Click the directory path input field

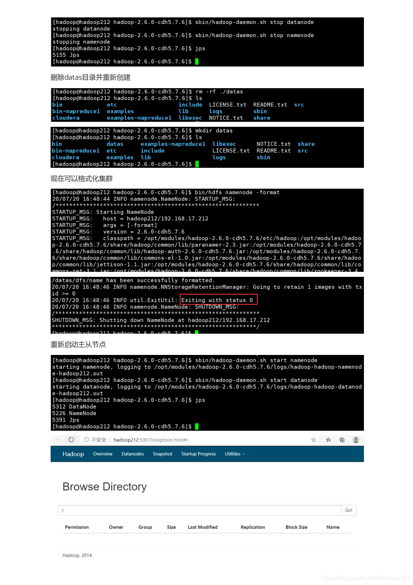click(x=199, y=510)
